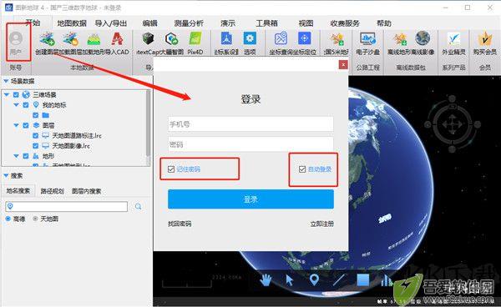
Task: Uncheck the 天地图道路标注.lrc layer checkbox
Action: [x=35, y=136]
